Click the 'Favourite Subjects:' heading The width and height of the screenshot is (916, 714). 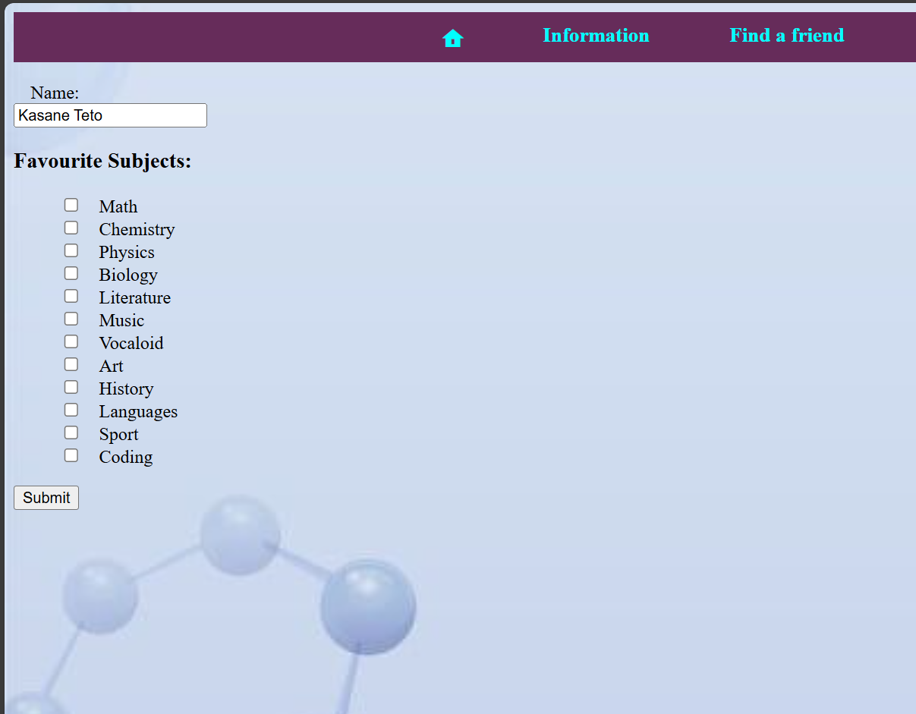pyautogui.click(x=102, y=161)
